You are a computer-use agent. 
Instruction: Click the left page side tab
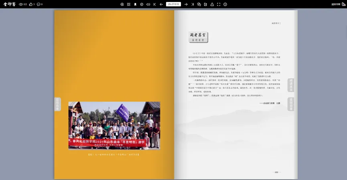pos(57,104)
